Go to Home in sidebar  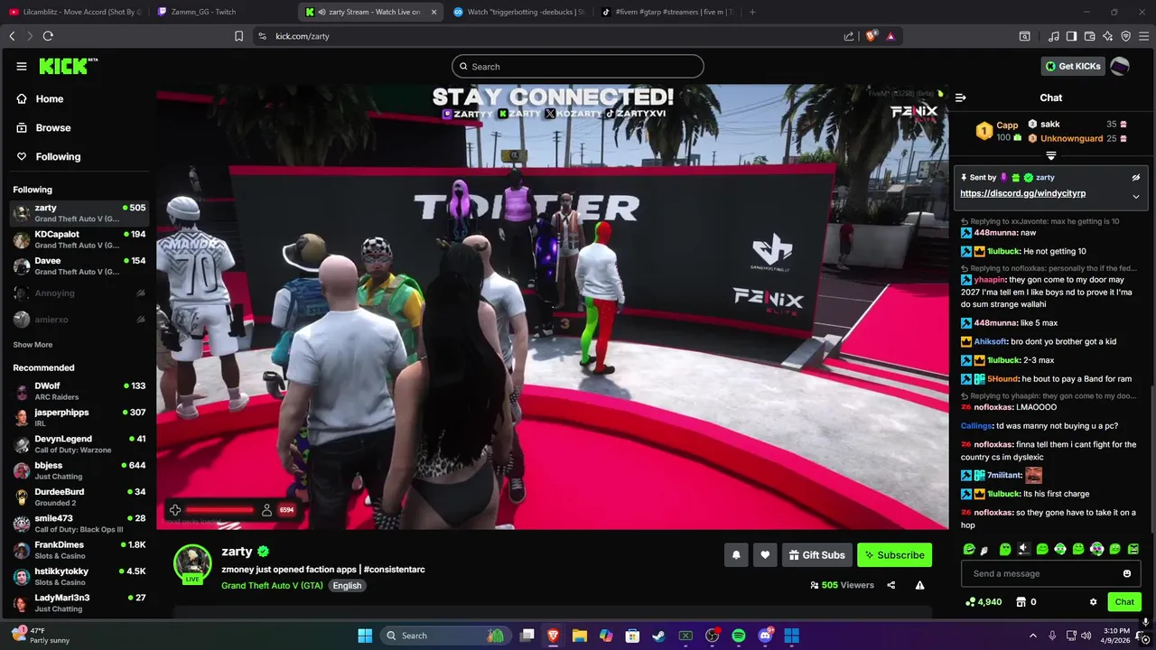click(50, 98)
